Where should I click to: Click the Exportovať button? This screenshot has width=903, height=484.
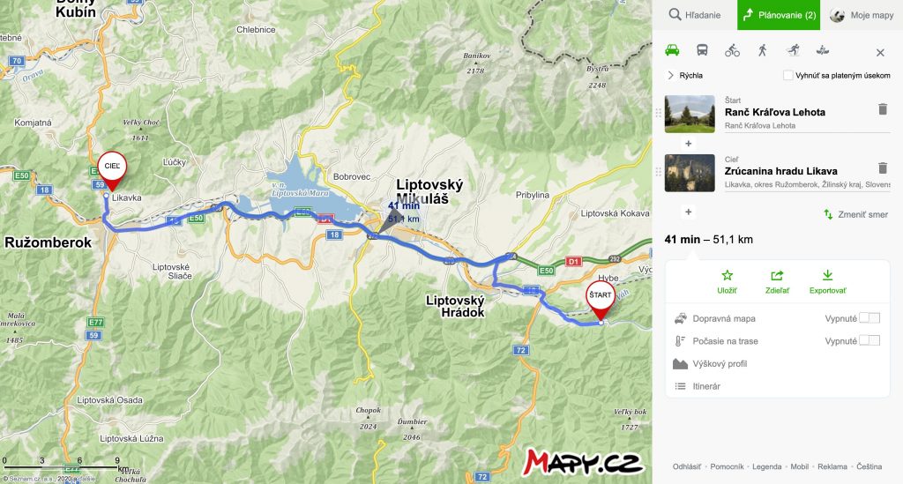(827, 282)
